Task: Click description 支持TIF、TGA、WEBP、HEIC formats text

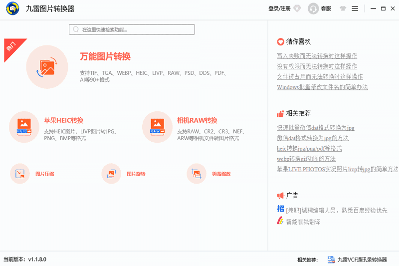Action: coord(153,76)
